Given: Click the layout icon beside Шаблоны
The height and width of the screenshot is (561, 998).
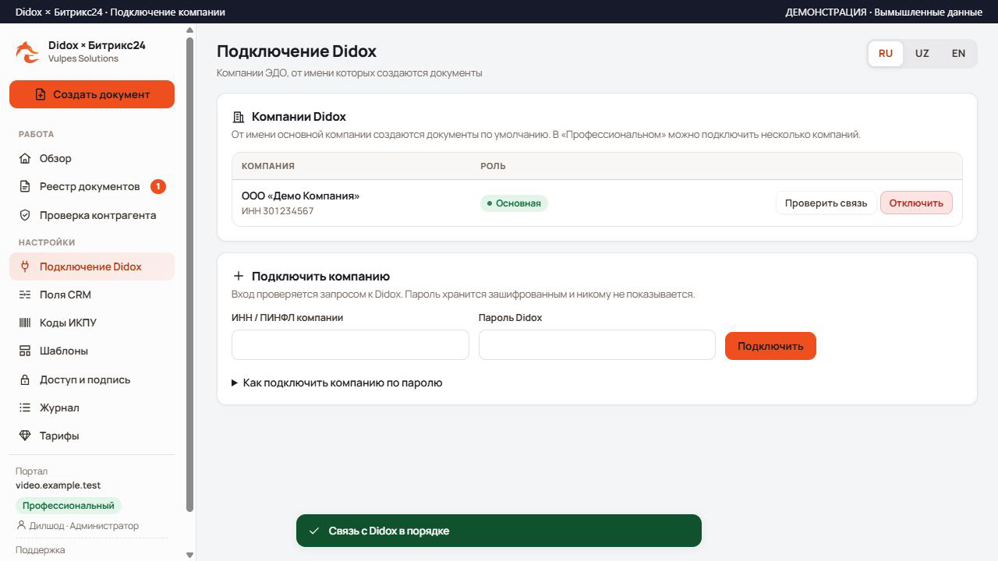Looking at the screenshot, I should (x=25, y=351).
